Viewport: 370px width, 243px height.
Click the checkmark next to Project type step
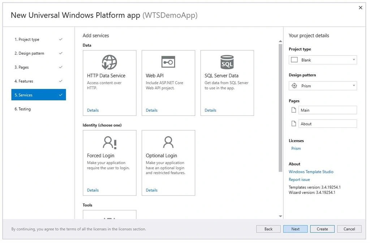point(61,39)
